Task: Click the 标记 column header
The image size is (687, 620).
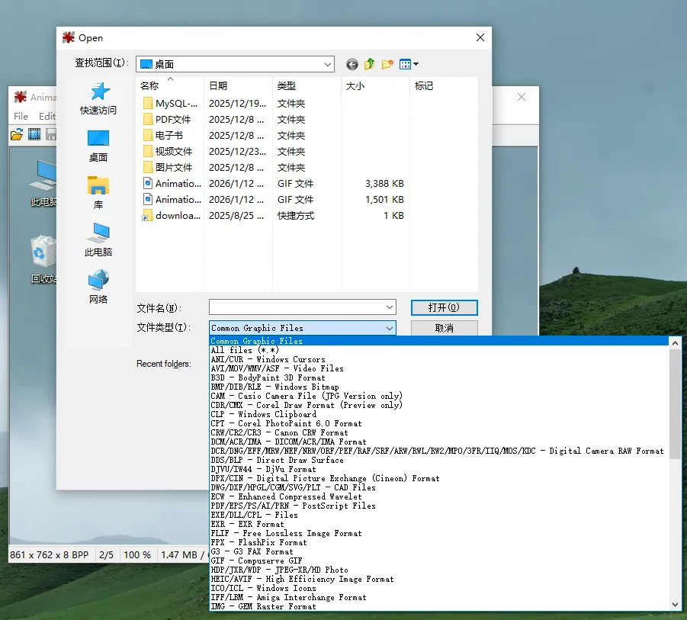Action: [x=444, y=86]
